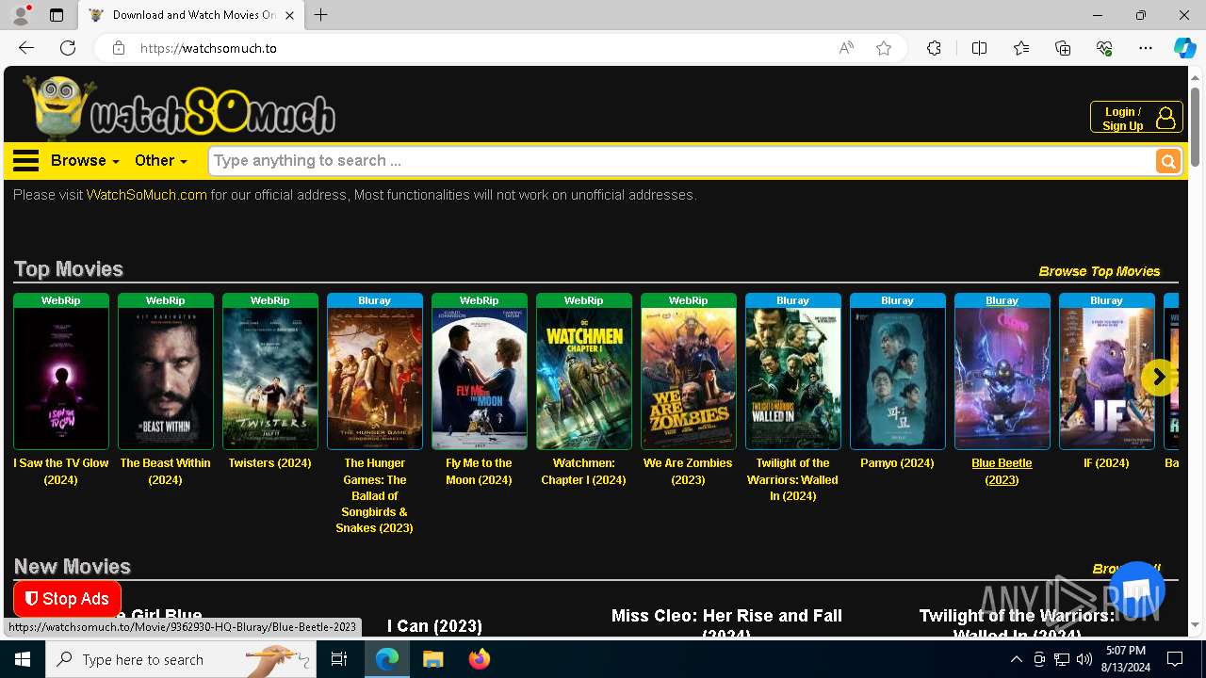Open Fly Me to the Moon (2024) link

point(479,471)
